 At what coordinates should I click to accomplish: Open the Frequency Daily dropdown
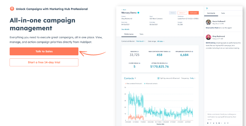pos(192,78)
